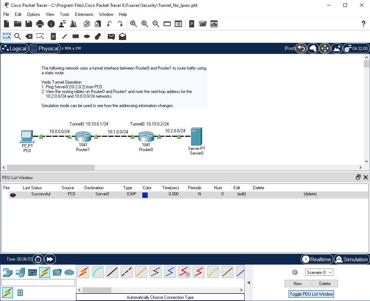Screen dimensions: 370x301
Task: Select the Copper Straight-Through cable
Action: tap(112, 272)
